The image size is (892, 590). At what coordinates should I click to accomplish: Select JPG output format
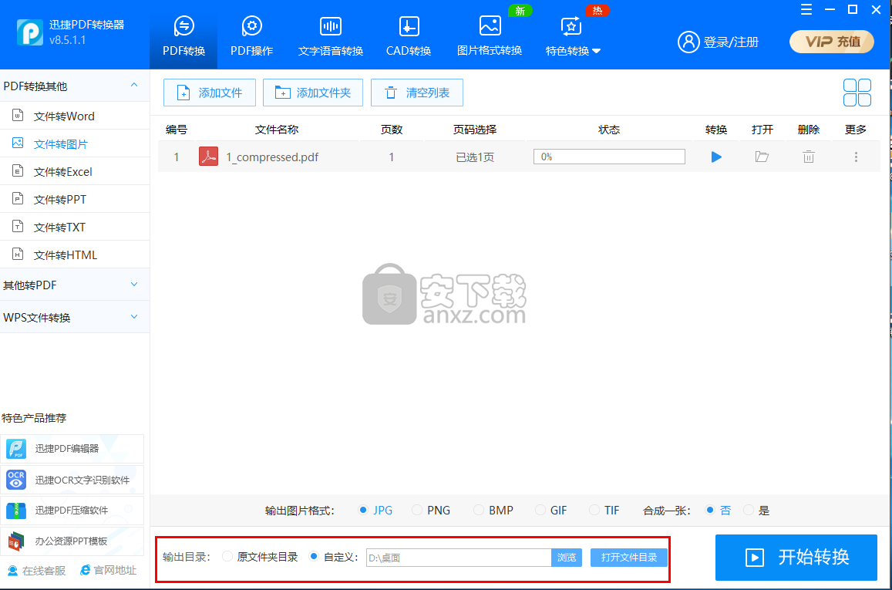click(375, 511)
